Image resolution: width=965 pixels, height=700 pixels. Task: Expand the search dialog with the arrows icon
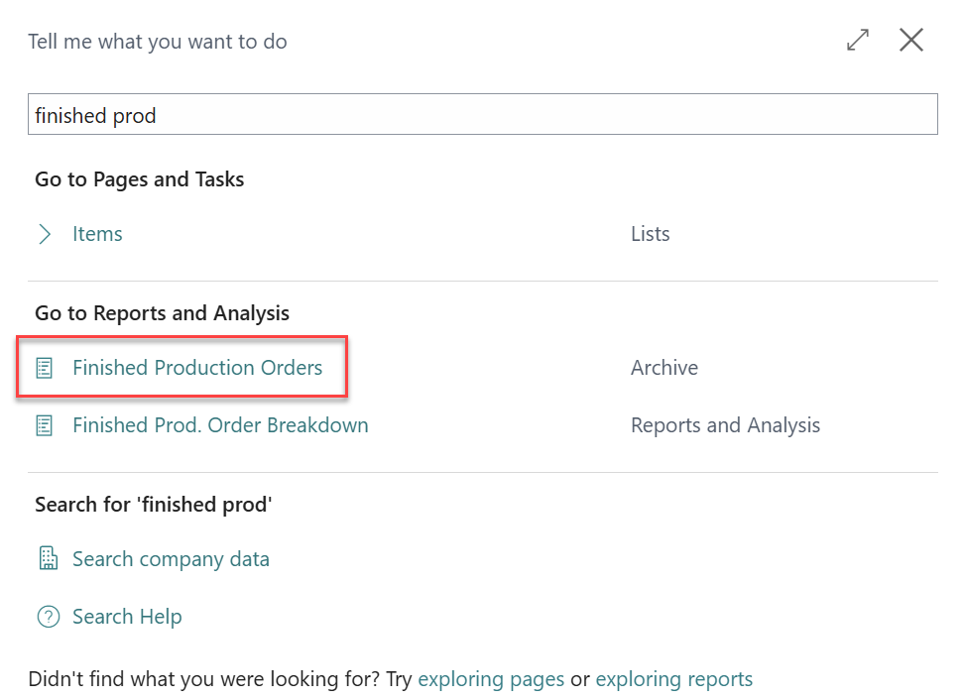click(x=857, y=41)
